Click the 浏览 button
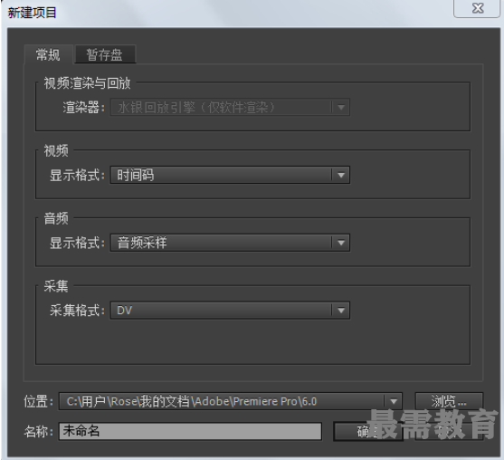The width and height of the screenshot is (504, 460). [449, 401]
